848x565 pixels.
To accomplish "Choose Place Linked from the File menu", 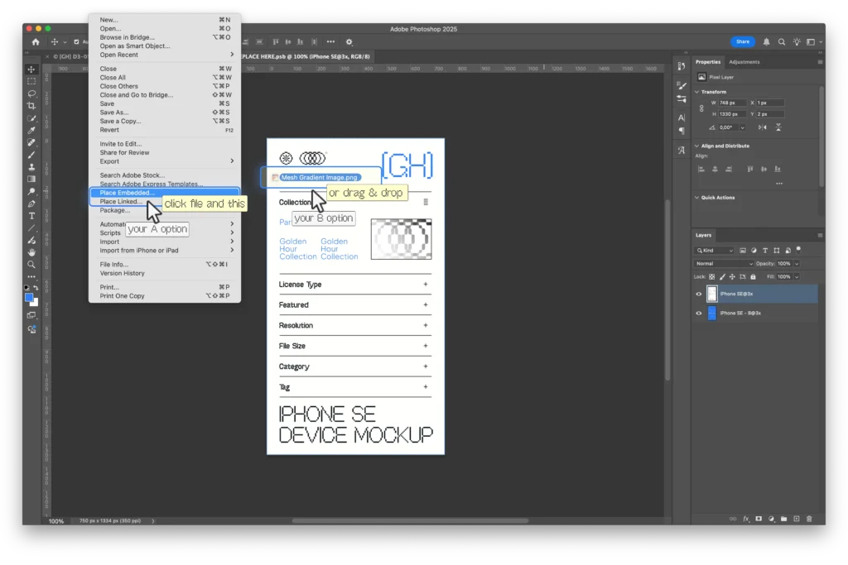I will tap(120, 202).
